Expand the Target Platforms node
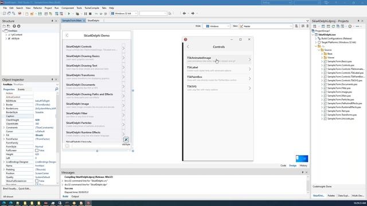The width and height of the screenshot is (367, 206). pyautogui.click(x=316, y=42)
